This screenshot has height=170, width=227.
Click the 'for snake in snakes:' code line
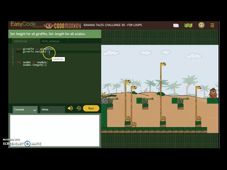32,62
